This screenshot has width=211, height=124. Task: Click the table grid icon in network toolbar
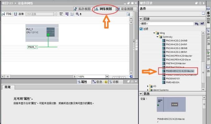coord(72,14)
